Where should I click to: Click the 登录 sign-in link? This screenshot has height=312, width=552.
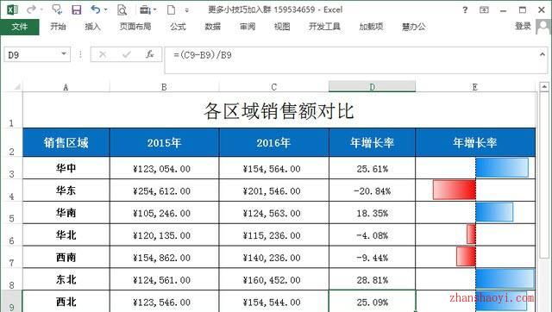click(x=523, y=26)
